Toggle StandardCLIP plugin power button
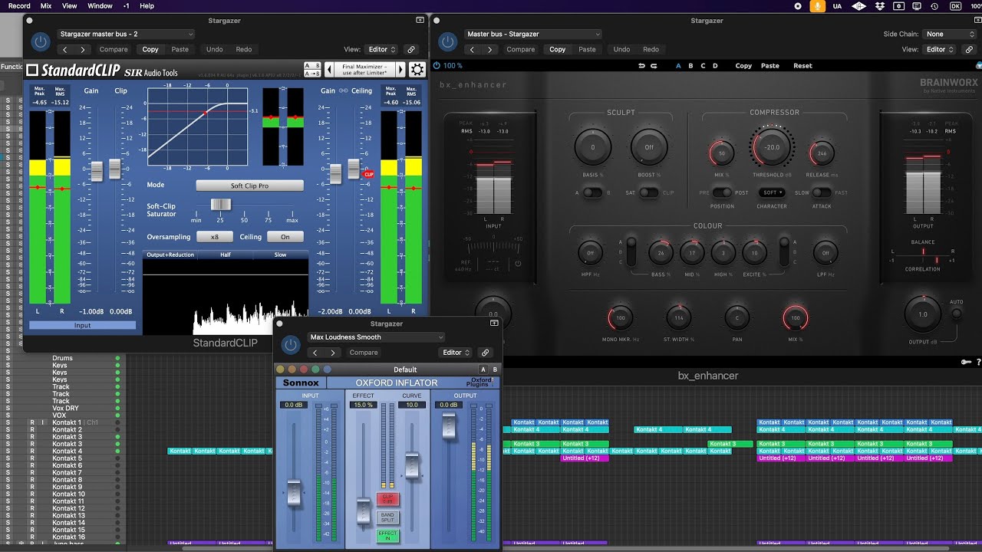 coord(41,41)
